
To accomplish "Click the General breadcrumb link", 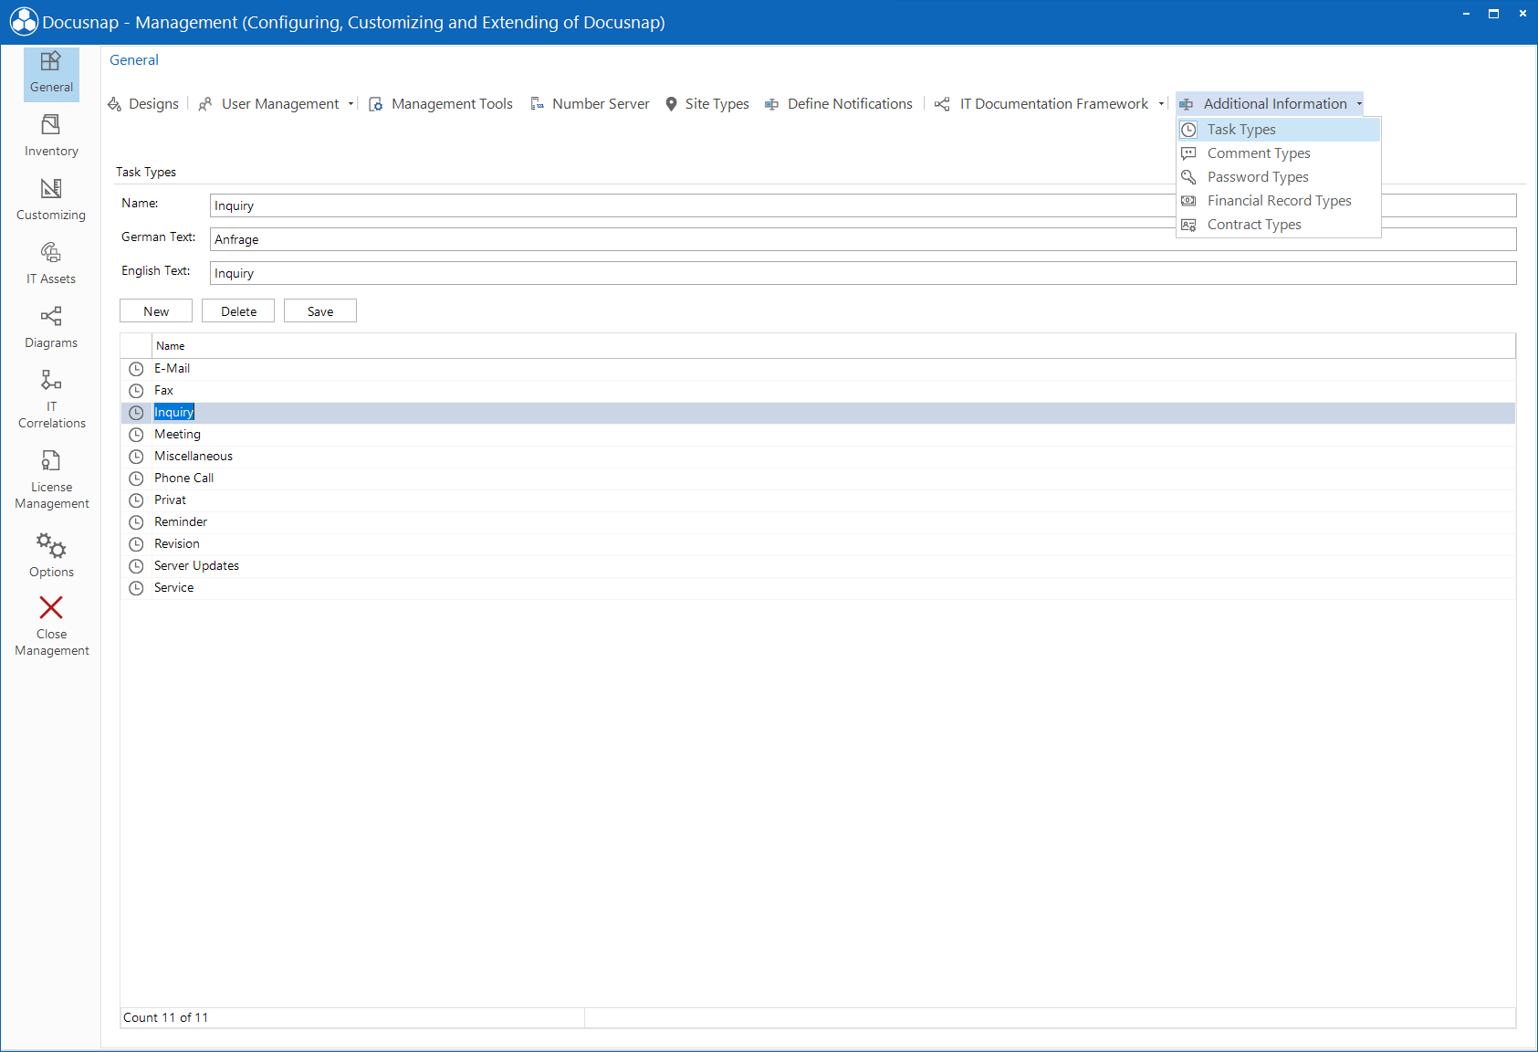I will [134, 60].
